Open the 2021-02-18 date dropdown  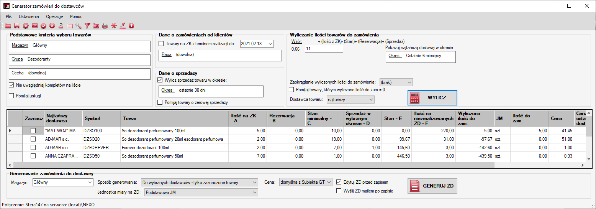coord(271,44)
